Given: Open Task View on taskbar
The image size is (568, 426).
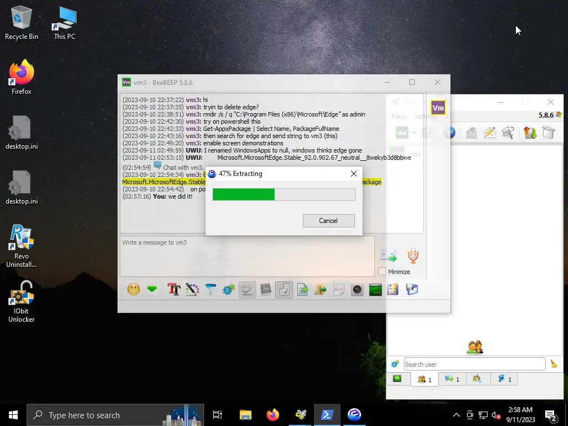Looking at the screenshot, I should 217,415.
